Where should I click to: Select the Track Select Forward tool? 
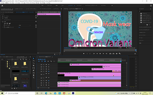(x=34, y=61)
